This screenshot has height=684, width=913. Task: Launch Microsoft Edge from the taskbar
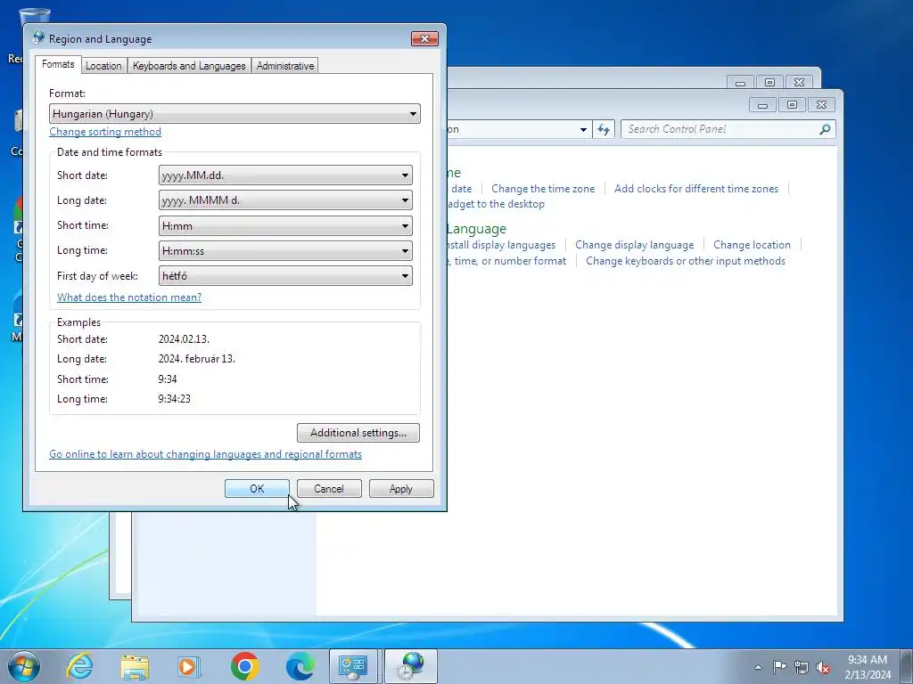pyautogui.click(x=300, y=666)
